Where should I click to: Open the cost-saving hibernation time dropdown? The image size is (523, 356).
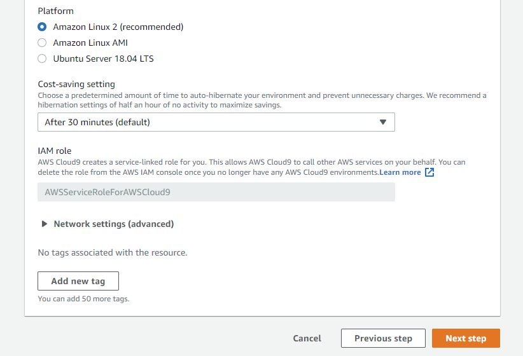coord(216,122)
